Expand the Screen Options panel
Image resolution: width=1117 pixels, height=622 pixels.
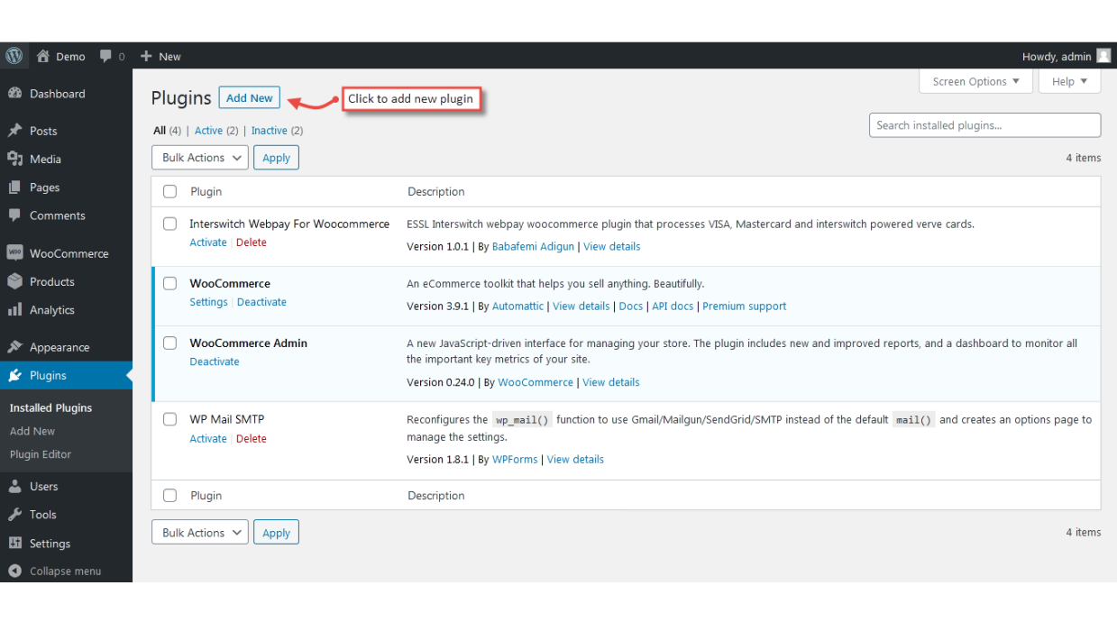coord(975,81)
